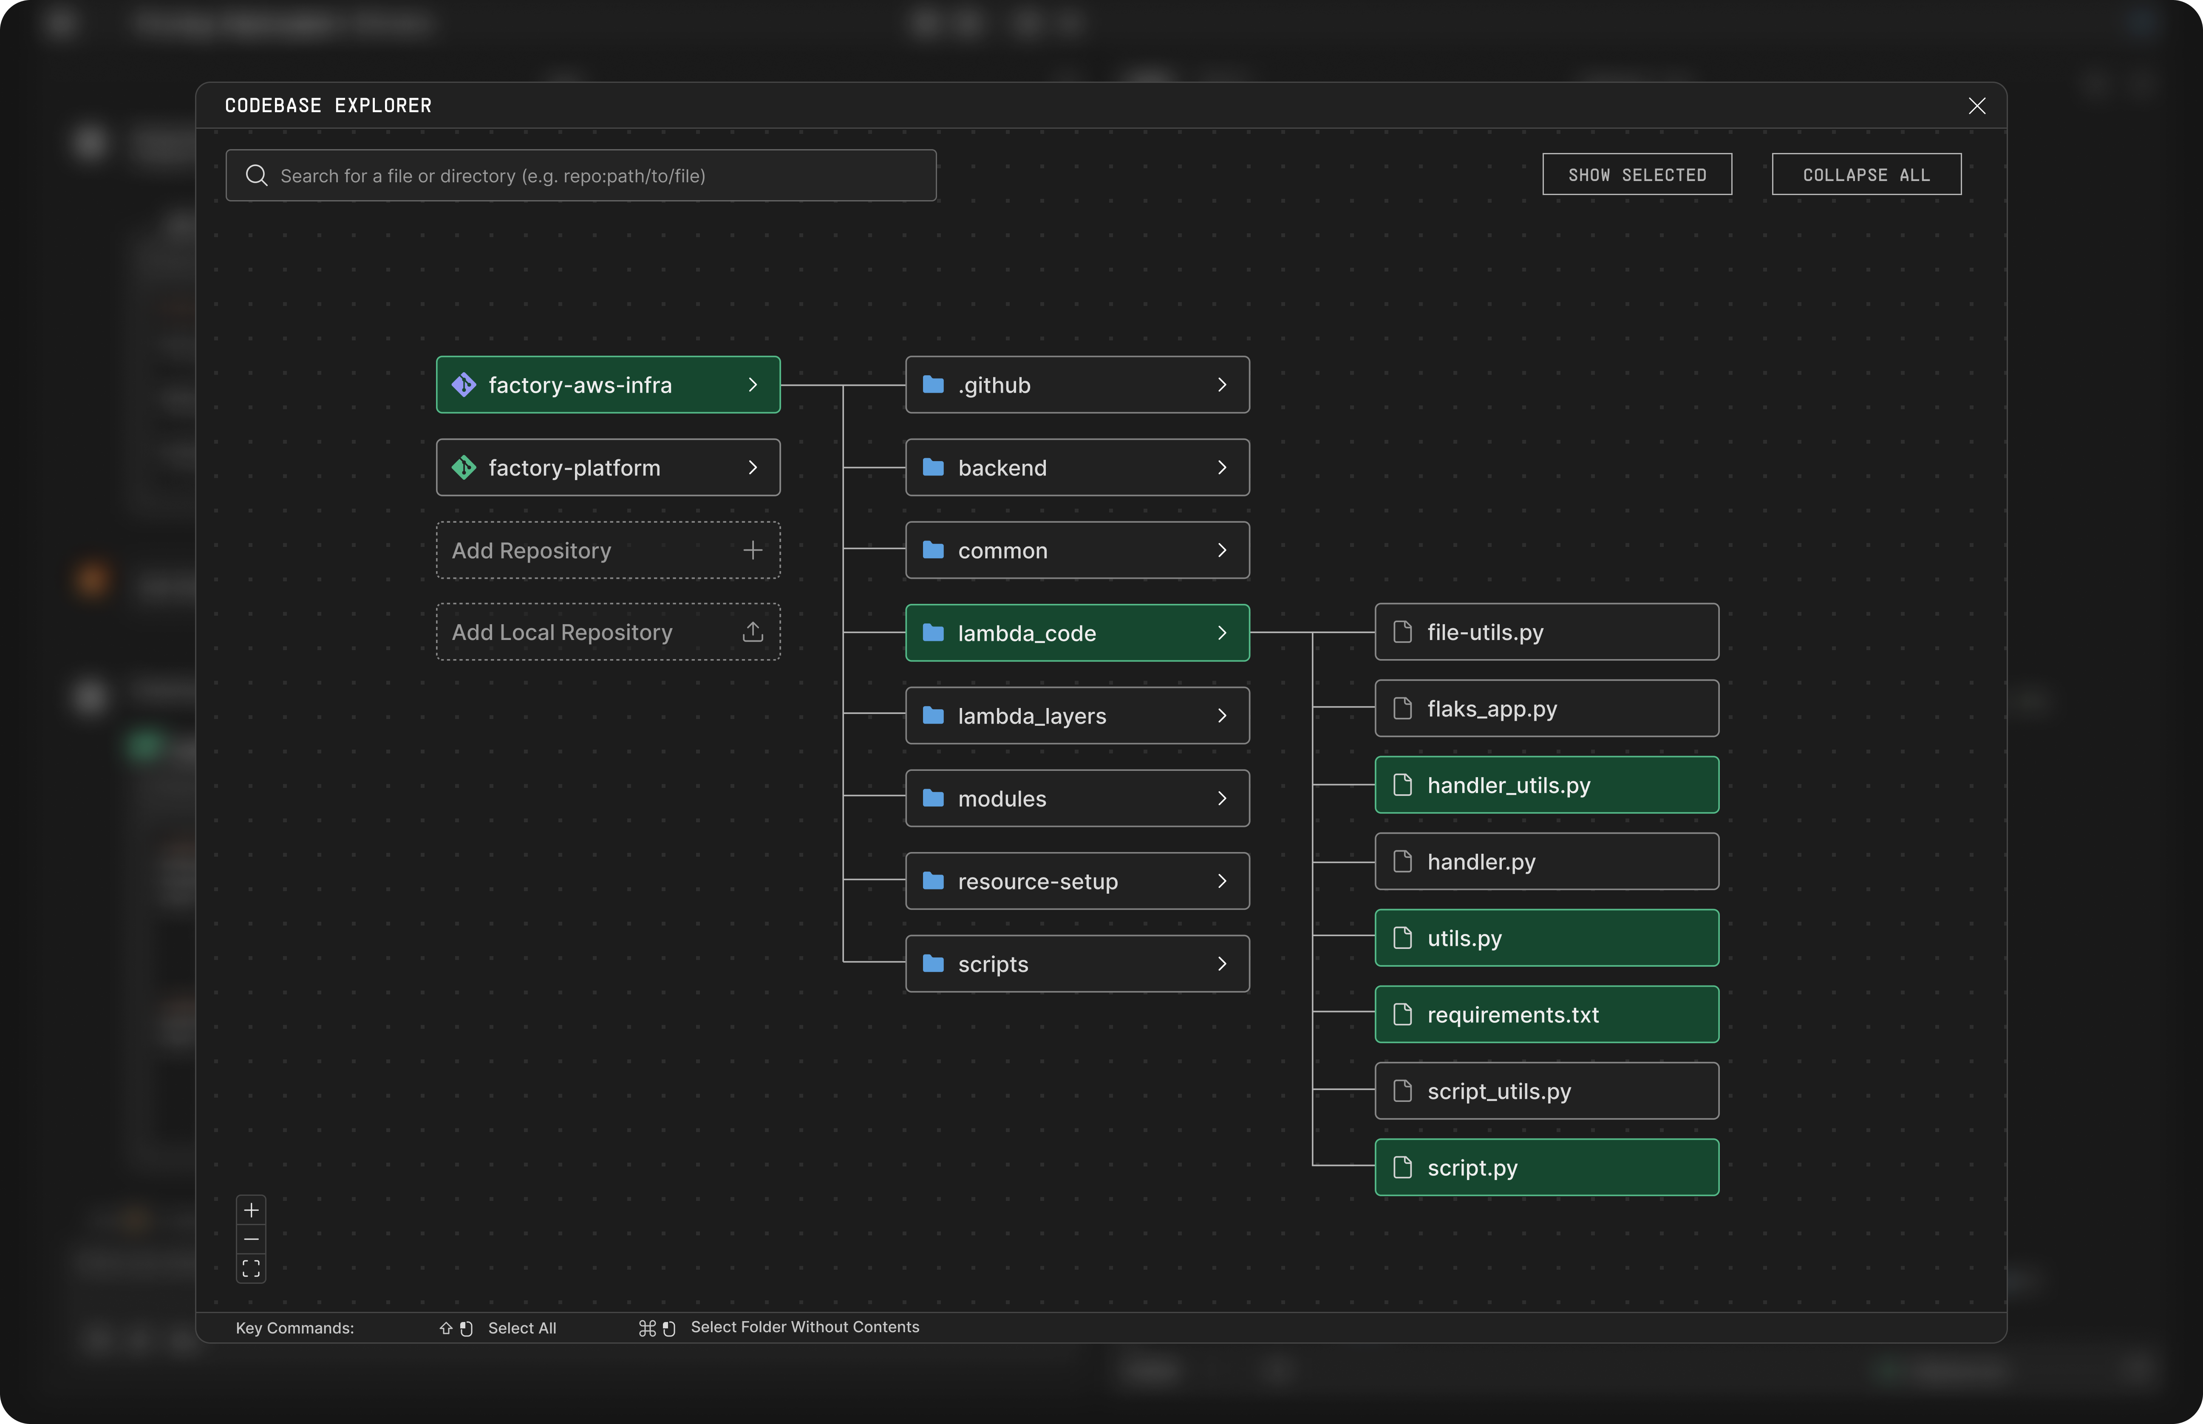Expand the backend folder chevron
Image resolution: width=2203 pixels, height=1424 pixels.
[1221, 468]
